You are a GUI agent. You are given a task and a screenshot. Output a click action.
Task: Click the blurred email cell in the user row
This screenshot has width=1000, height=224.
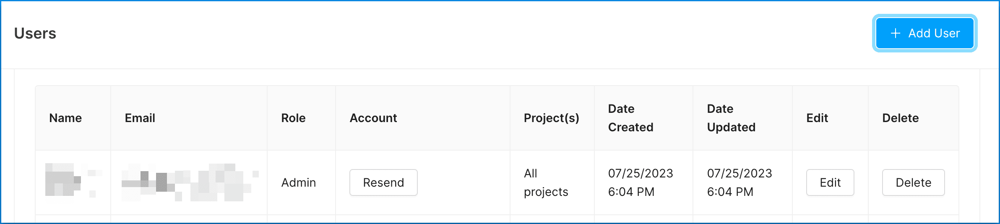coord(189,183)
